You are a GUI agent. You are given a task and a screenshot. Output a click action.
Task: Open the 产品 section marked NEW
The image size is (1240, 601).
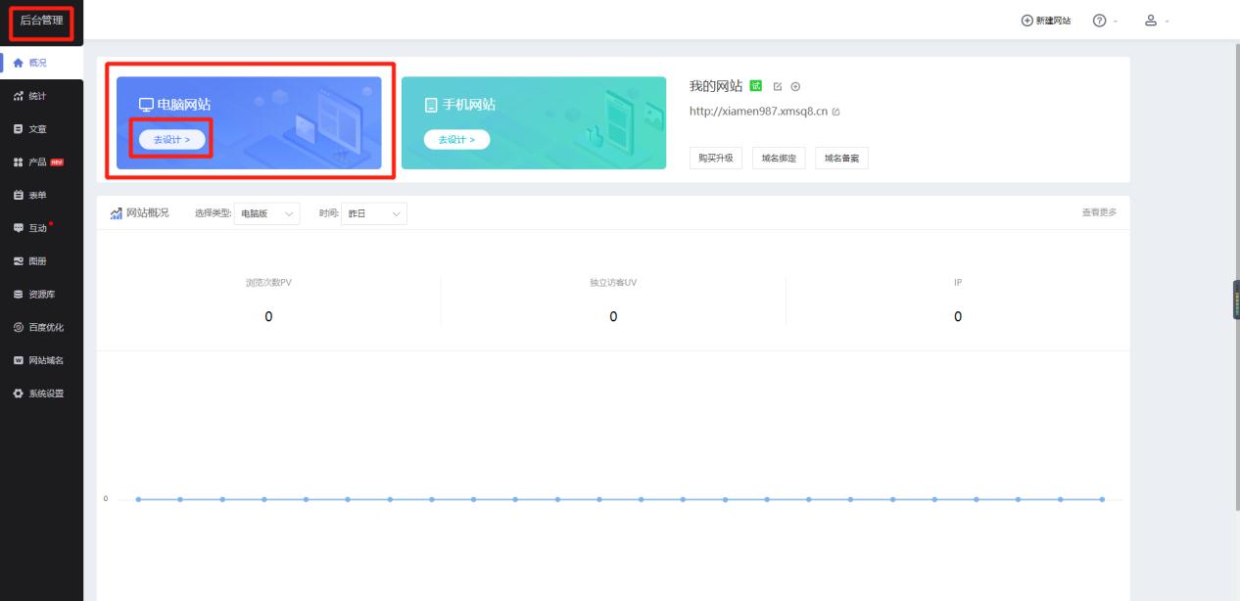(41, 162)
